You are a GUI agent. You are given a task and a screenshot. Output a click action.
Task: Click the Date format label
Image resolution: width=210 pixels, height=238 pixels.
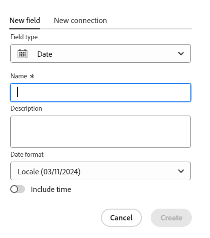(27, 154)
